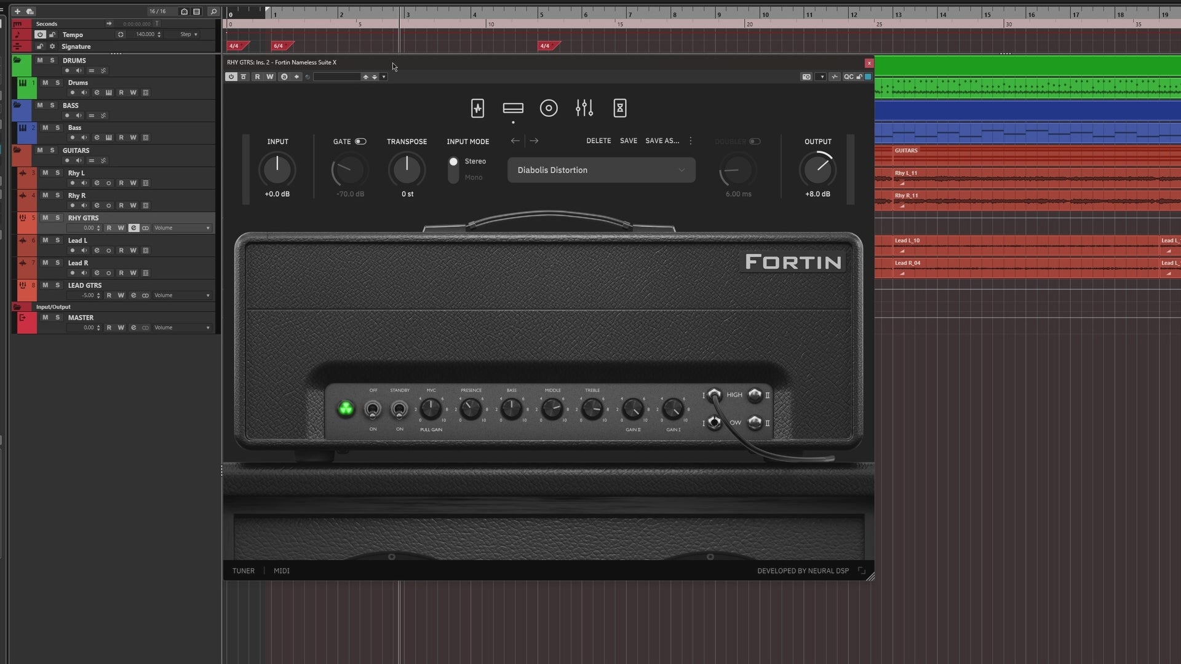Open the cabinet speaker section icon
The image size is (1181, 664).
549,108
